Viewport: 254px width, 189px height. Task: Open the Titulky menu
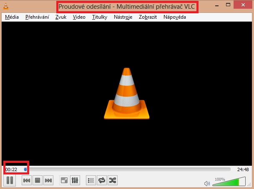click(x=100, y=17)
